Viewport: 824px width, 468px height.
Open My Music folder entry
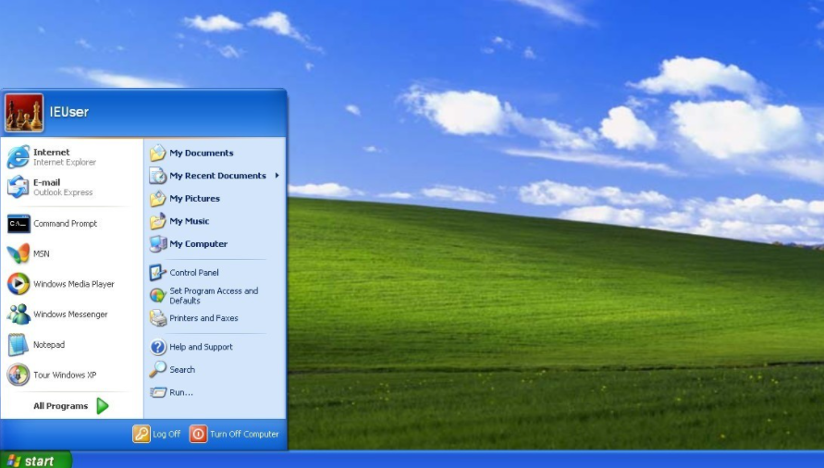click(189, 222)
